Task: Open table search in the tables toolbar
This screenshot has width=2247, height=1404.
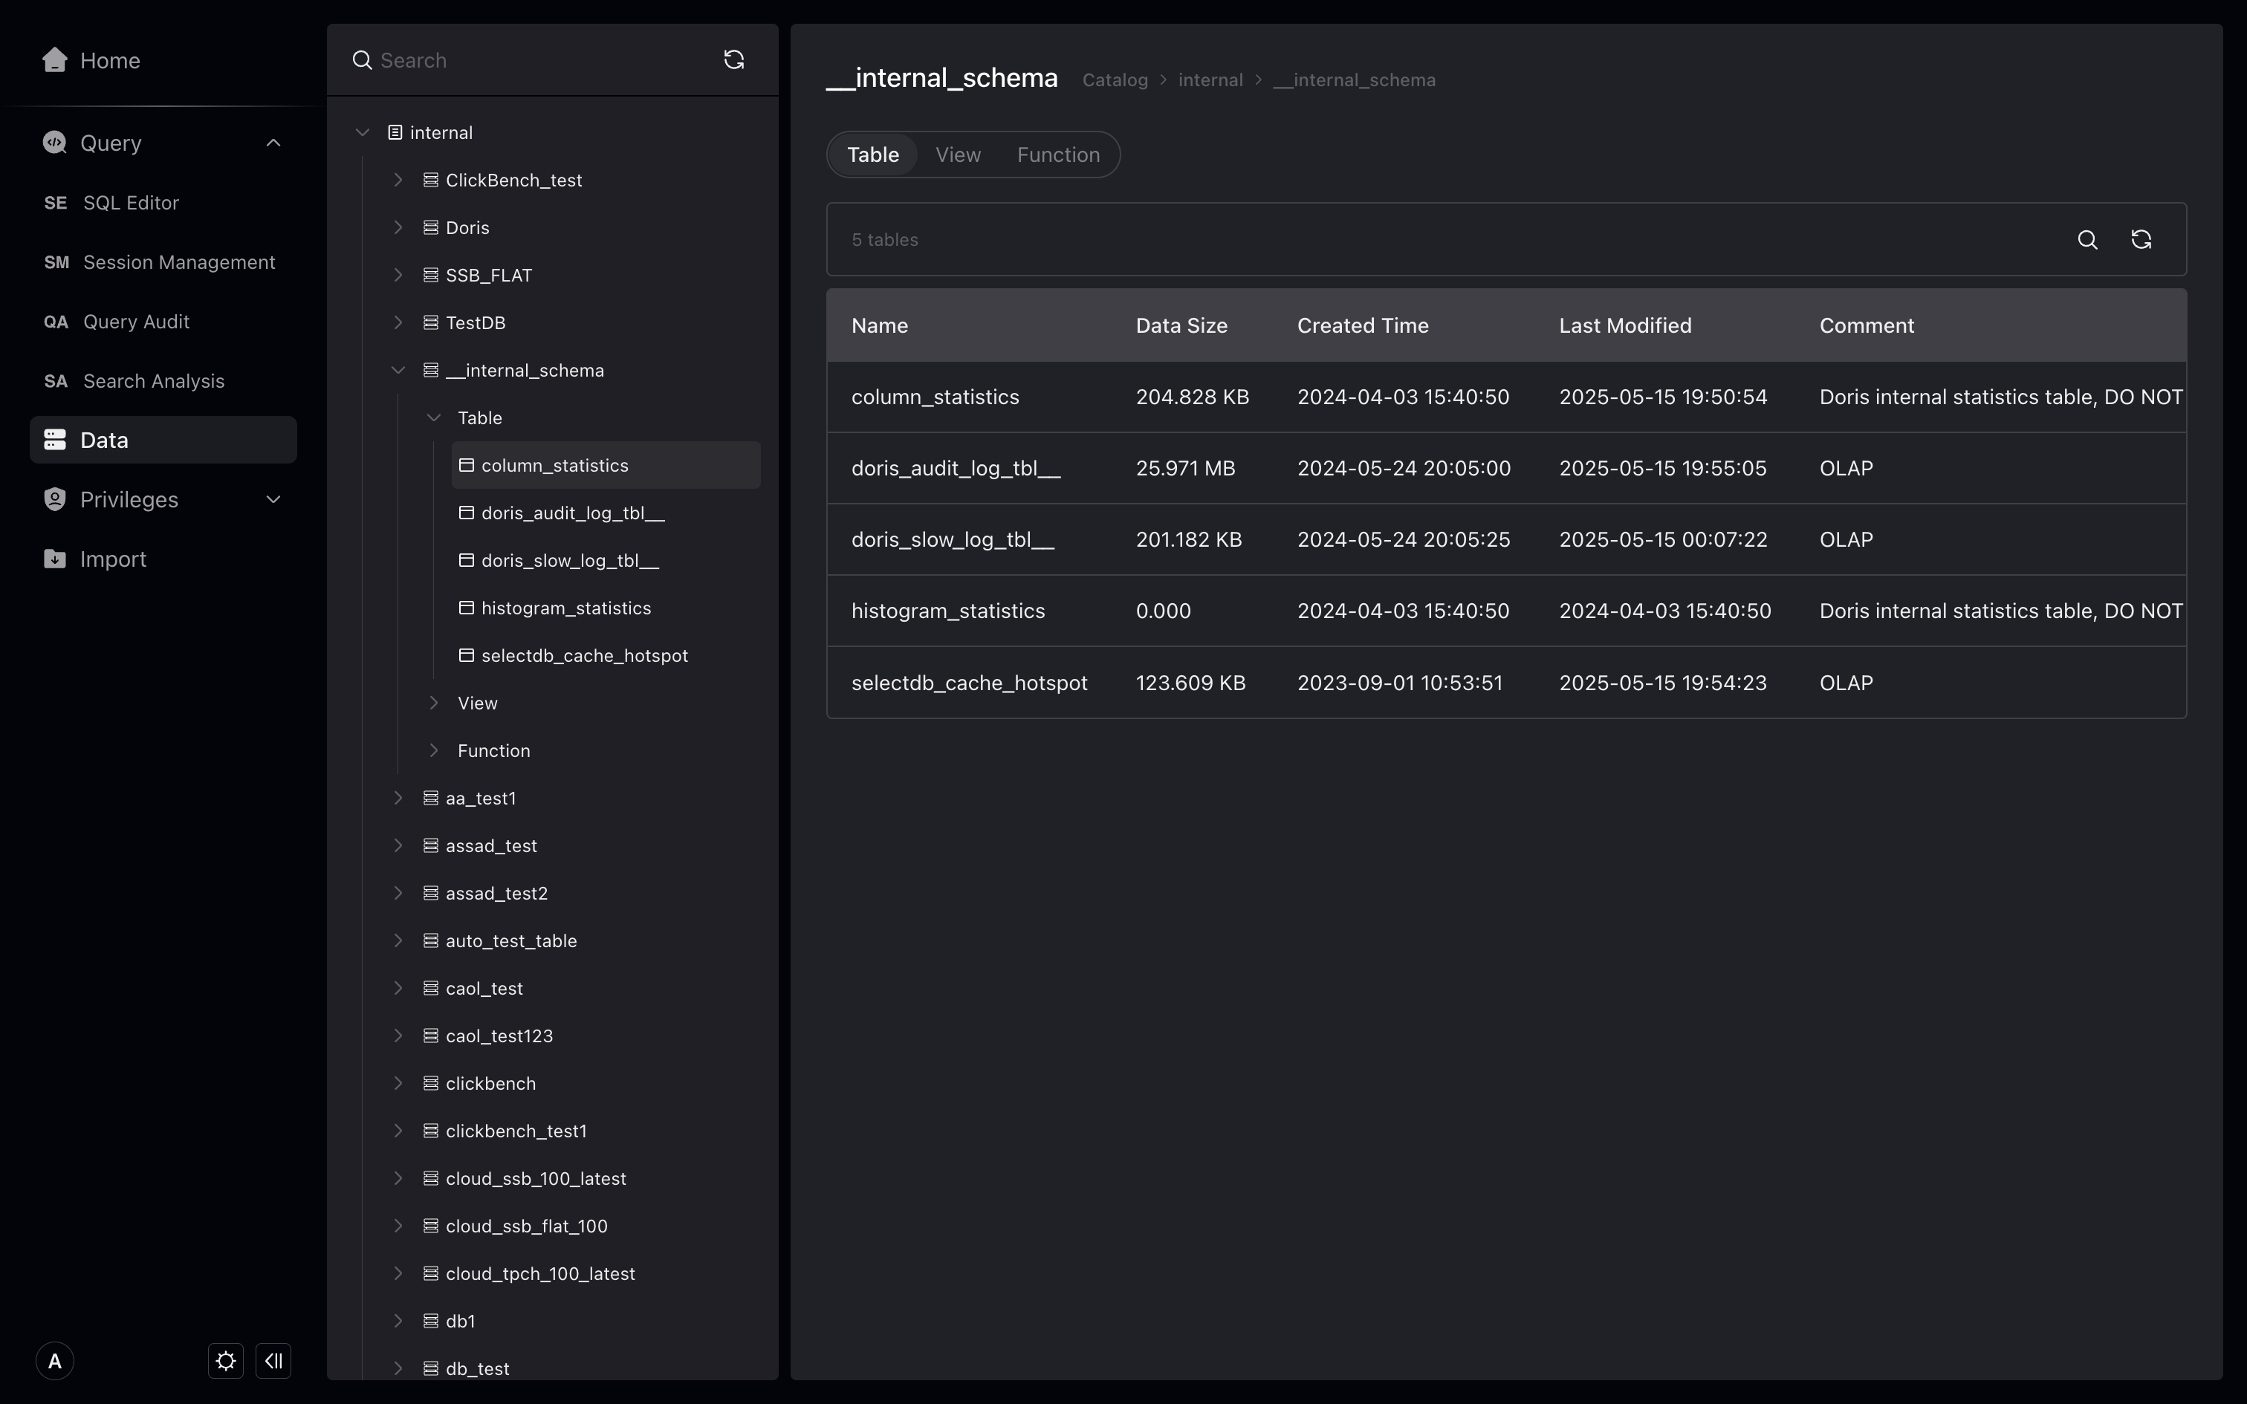Action: pyautogui.click(x=2087, y=239)
